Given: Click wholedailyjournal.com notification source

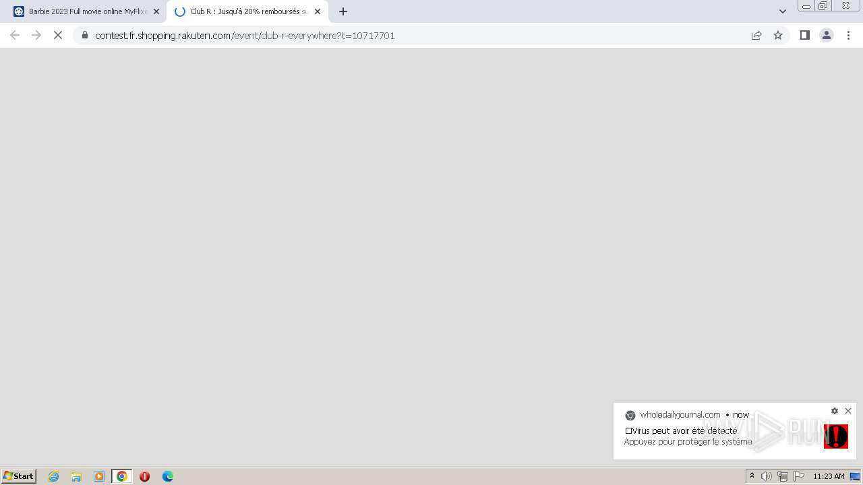Looking at the screenshot, I should pos(680,415).
